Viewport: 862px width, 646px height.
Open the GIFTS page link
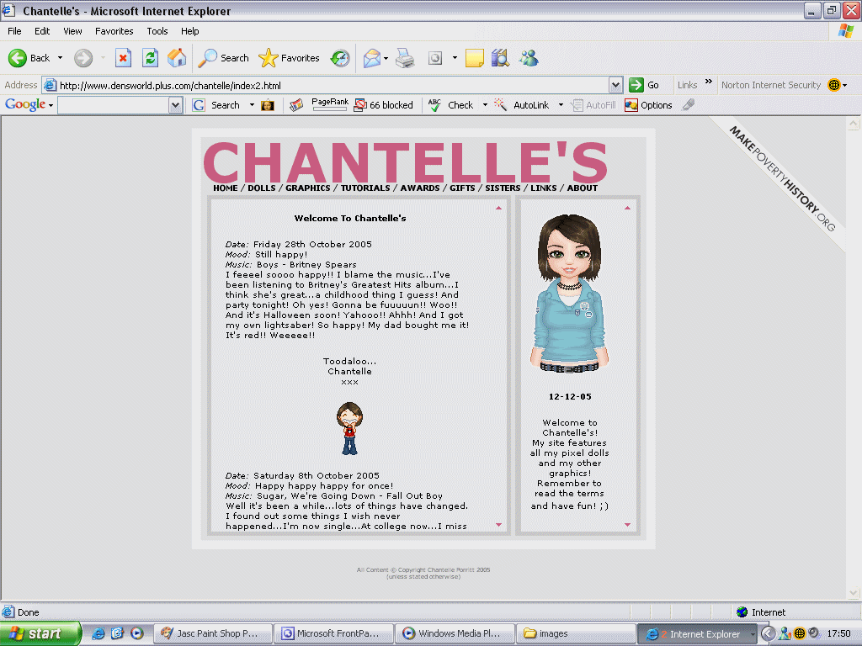click(462, 188)
